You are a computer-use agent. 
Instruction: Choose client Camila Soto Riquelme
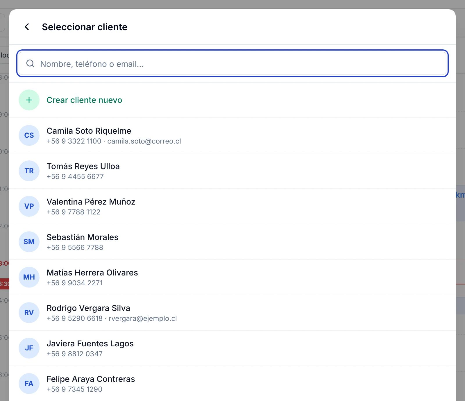tap(233, 135)
